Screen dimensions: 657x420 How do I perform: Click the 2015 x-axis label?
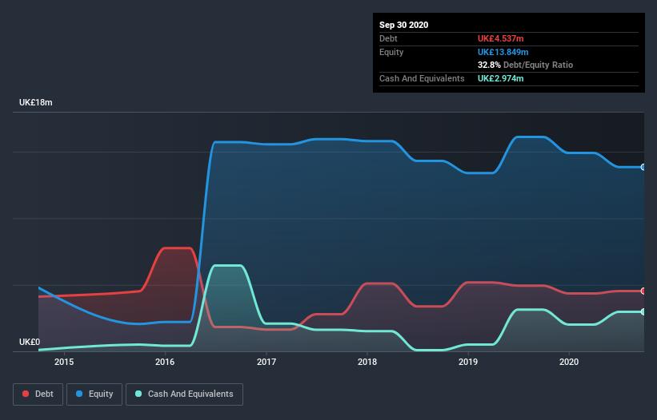pyautogui.click(x=64, y=362)
